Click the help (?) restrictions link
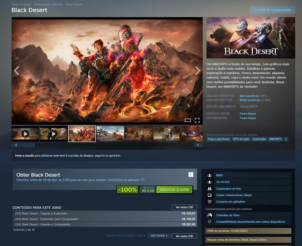The width and height of the screenshot is (302, 246). (x=142, y=180)
